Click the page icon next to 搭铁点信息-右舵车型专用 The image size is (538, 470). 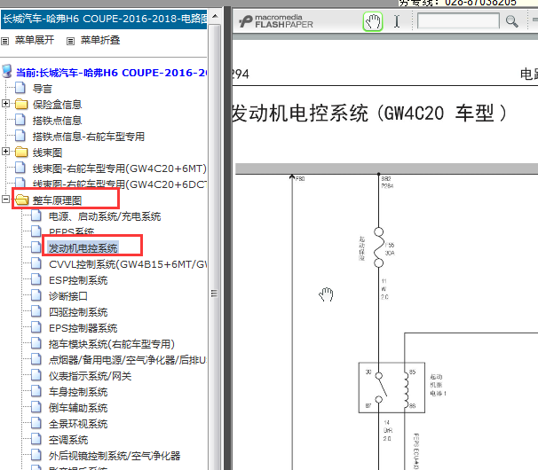[x=20, y=136]
